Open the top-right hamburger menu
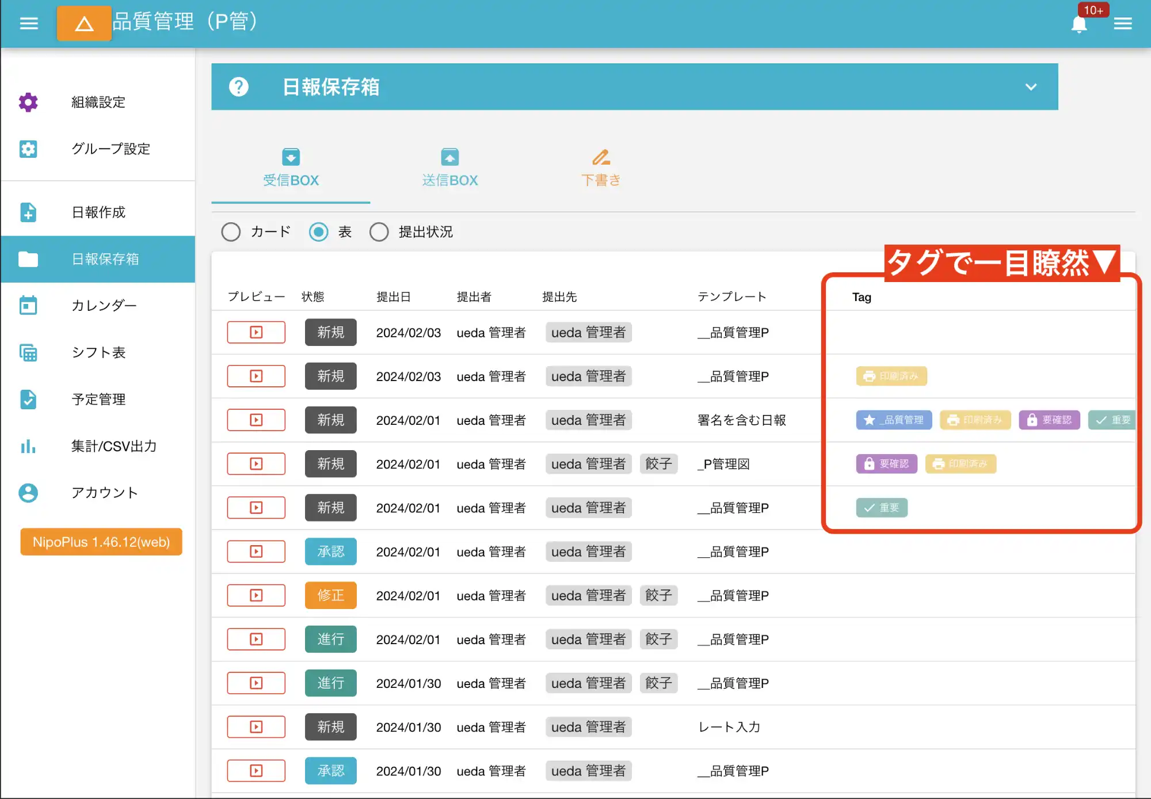Viewport: 1151px width, 799px height. (1122, 24)
